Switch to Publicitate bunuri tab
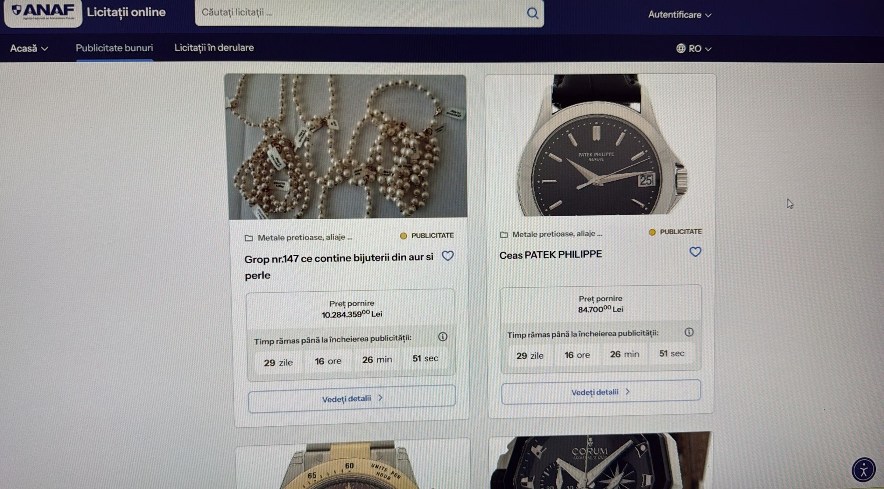 point(114,48)
